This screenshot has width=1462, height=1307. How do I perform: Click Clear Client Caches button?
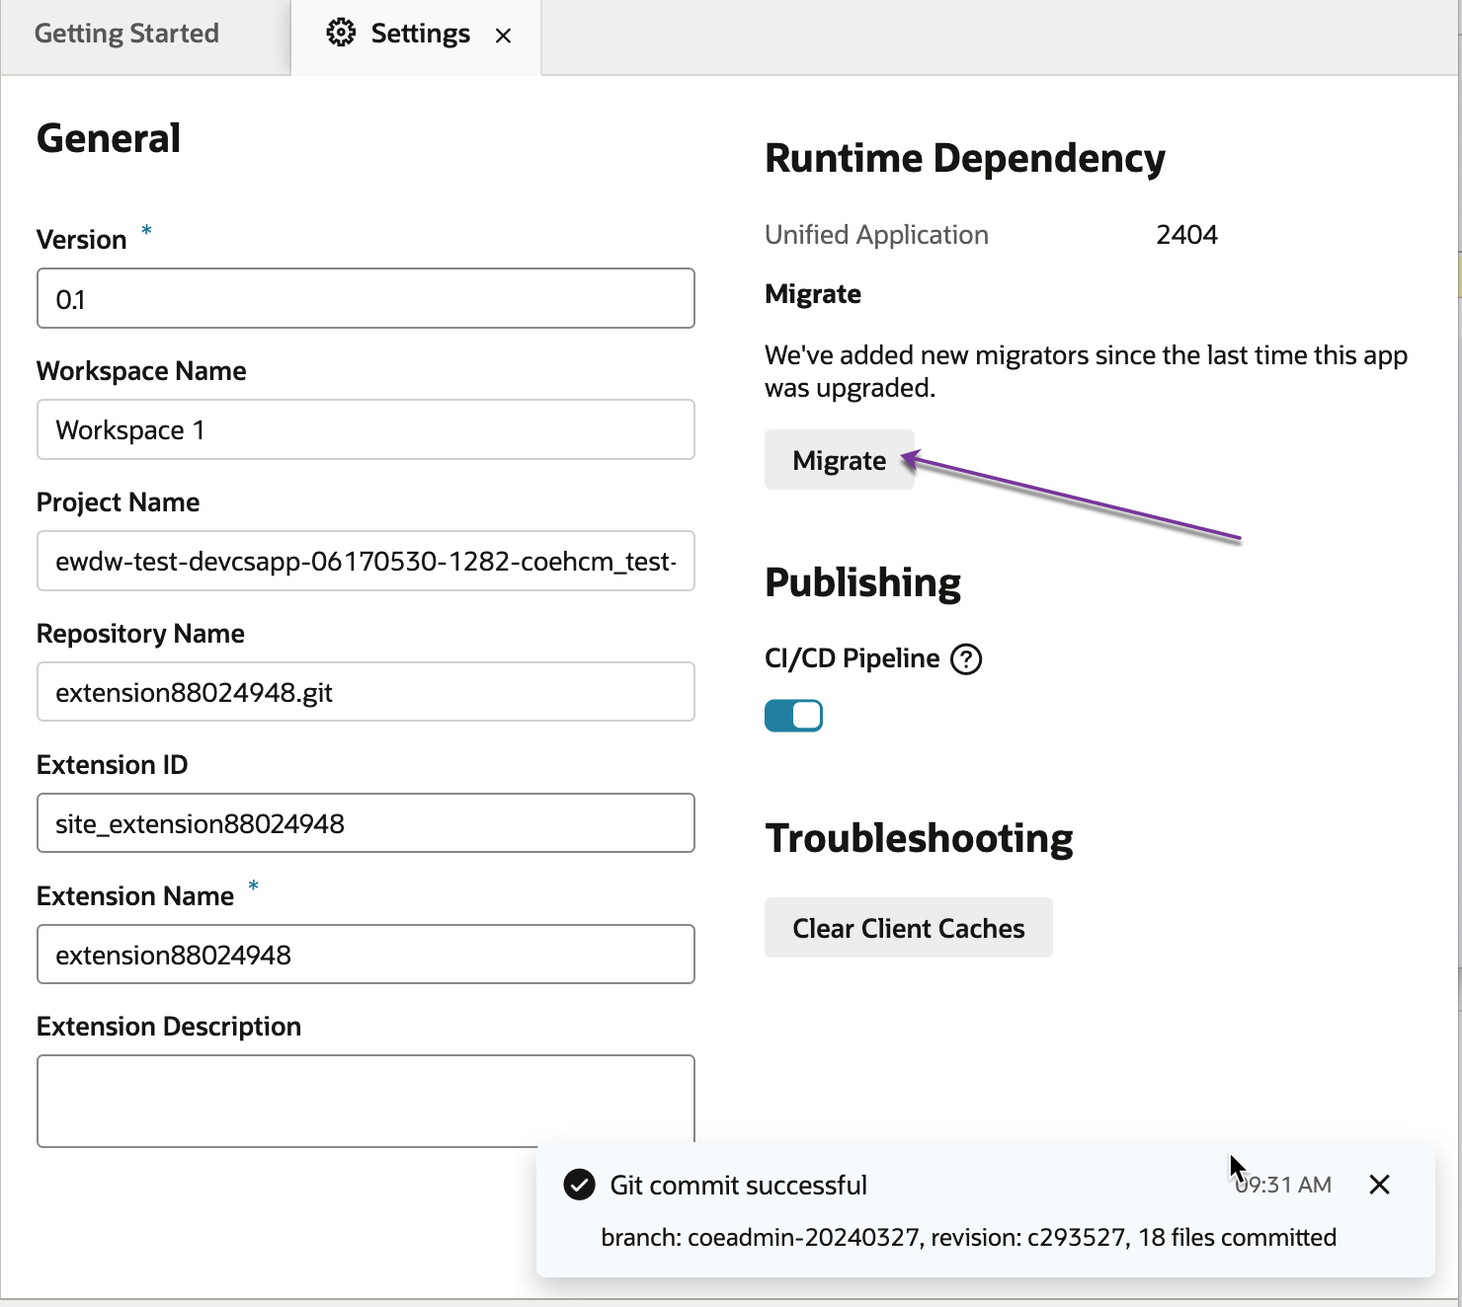tap(908, 928)
